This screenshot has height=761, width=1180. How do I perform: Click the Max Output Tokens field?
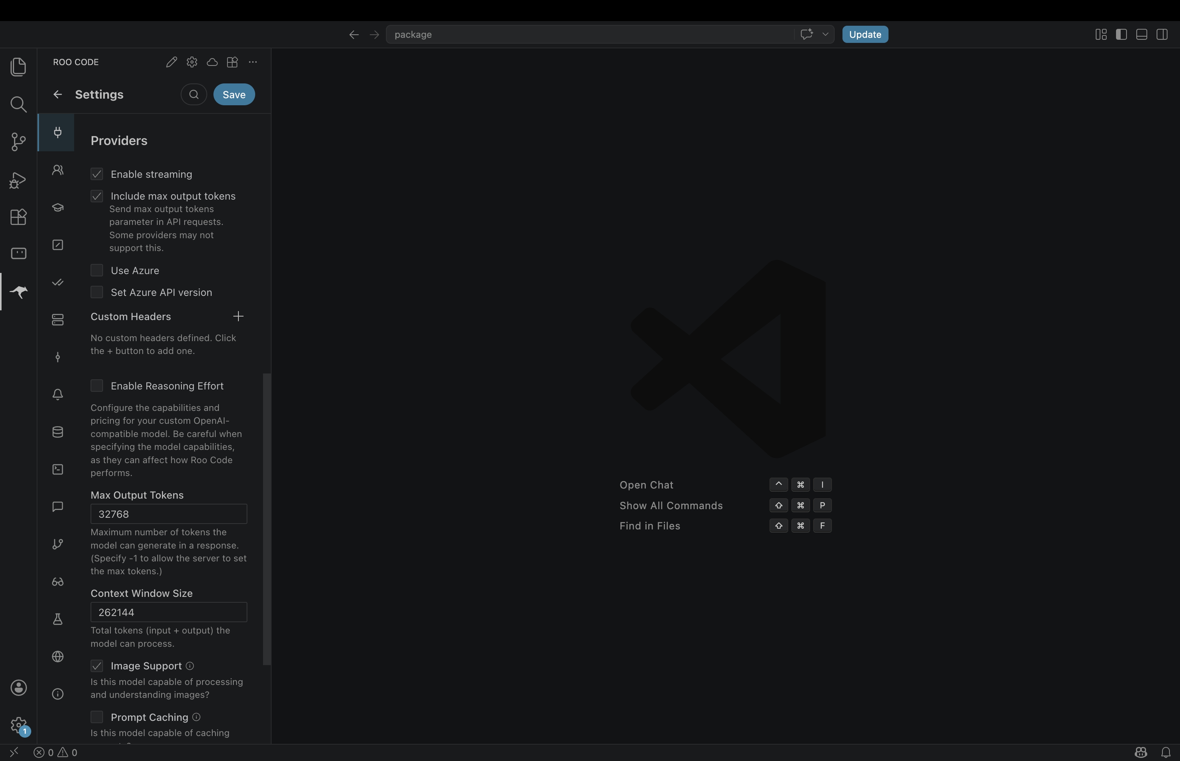(x=169, y=514)
